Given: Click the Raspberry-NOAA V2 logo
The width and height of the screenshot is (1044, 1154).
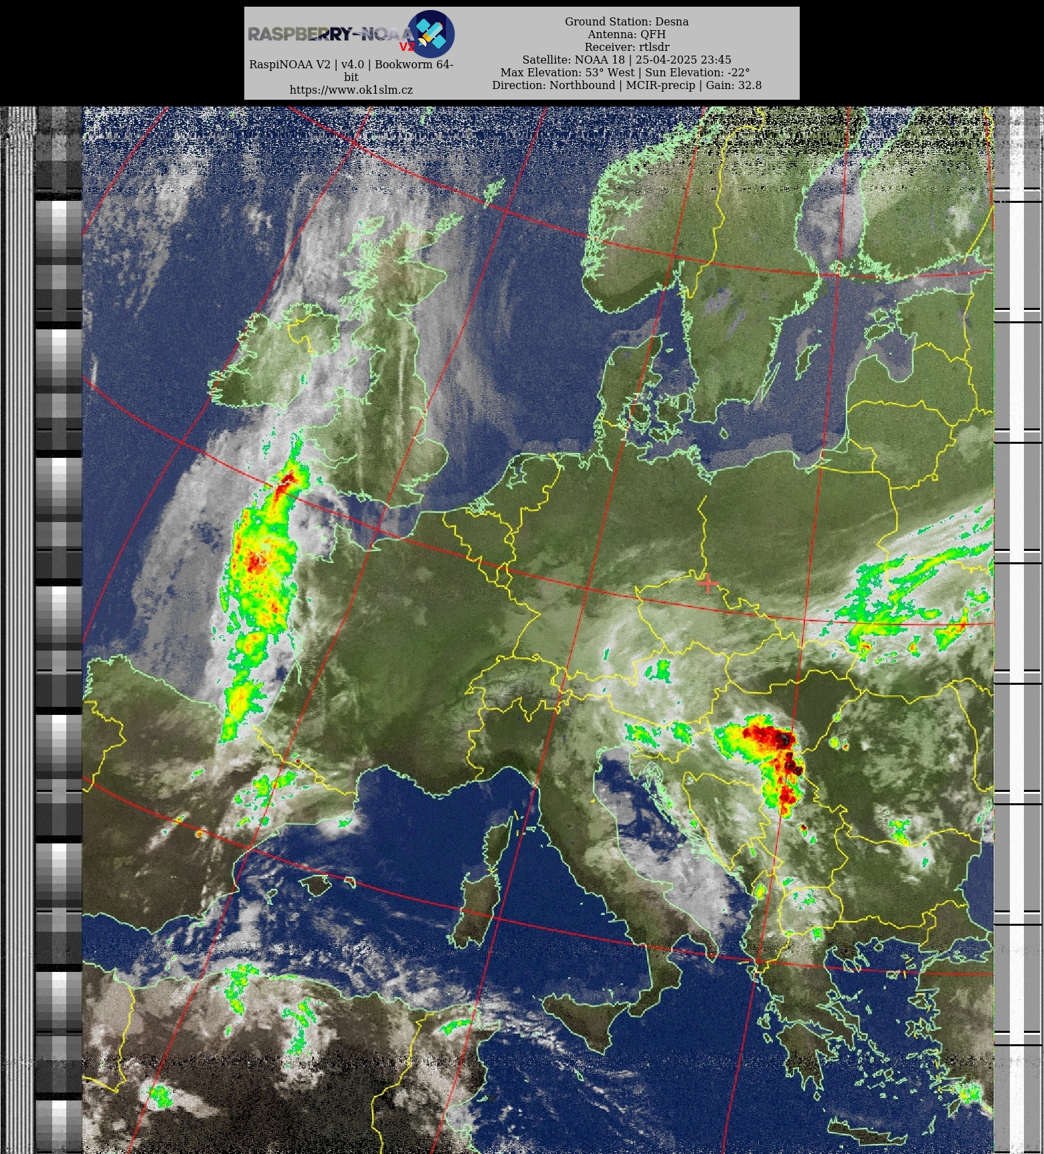Looking at the screenshot, I should coord(351,34).
